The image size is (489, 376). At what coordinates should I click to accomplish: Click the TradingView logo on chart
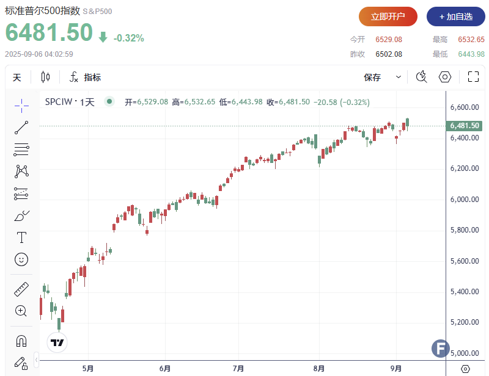57,342
